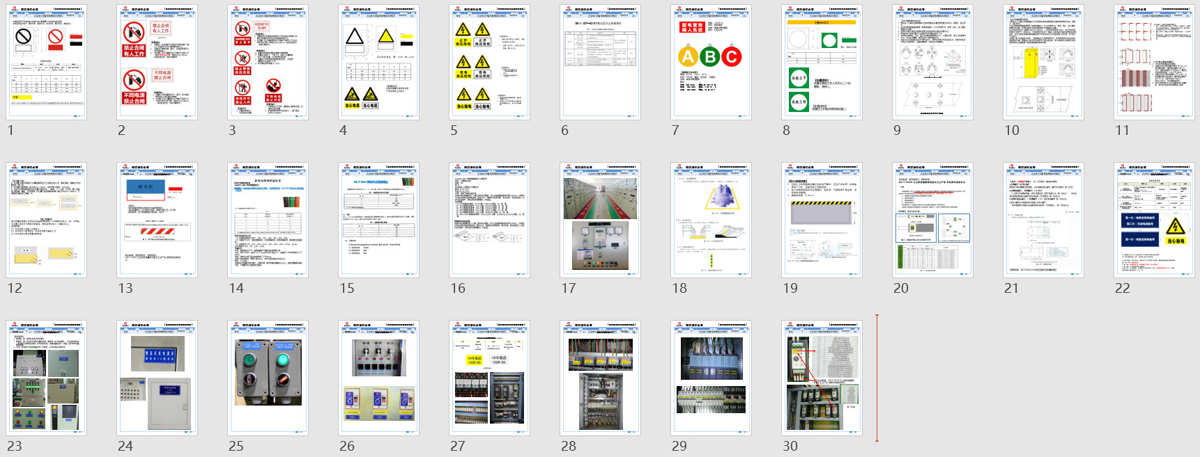Select slide 8 with green signs
Viewport: 1200px width, 457px height.
(822, 63)
